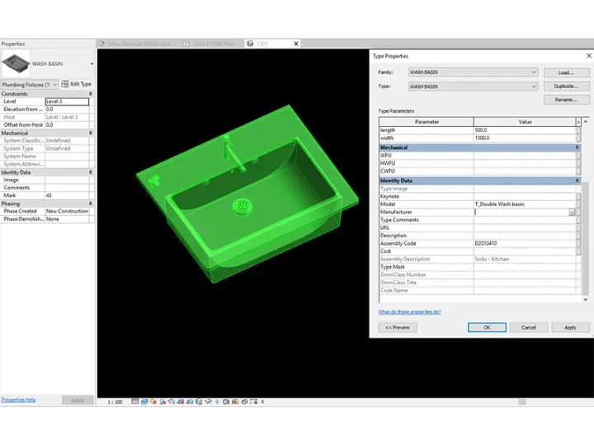This screenshot has height=445, width=594.
Task: Toggle the Crop View icon
Action: 181,401
